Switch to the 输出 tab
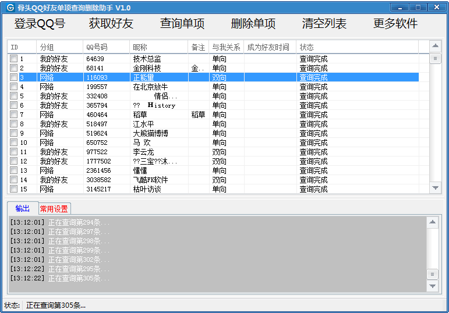Screen dimensions: 449x313 click(23, 208)
